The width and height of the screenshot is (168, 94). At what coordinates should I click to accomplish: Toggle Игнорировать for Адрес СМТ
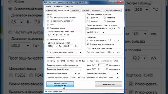[107, 65]
